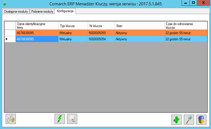211x129 pixels.
Task: Click the green padlock application icon
Action: 5,4
